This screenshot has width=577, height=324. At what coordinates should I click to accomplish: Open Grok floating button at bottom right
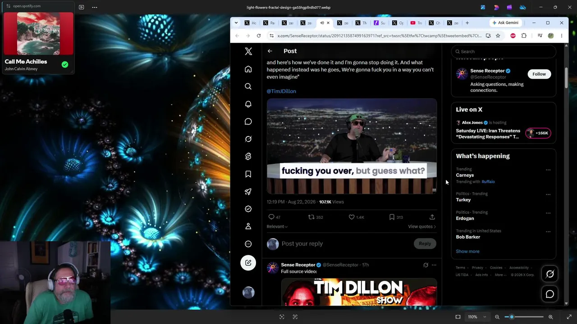point(550,274)
